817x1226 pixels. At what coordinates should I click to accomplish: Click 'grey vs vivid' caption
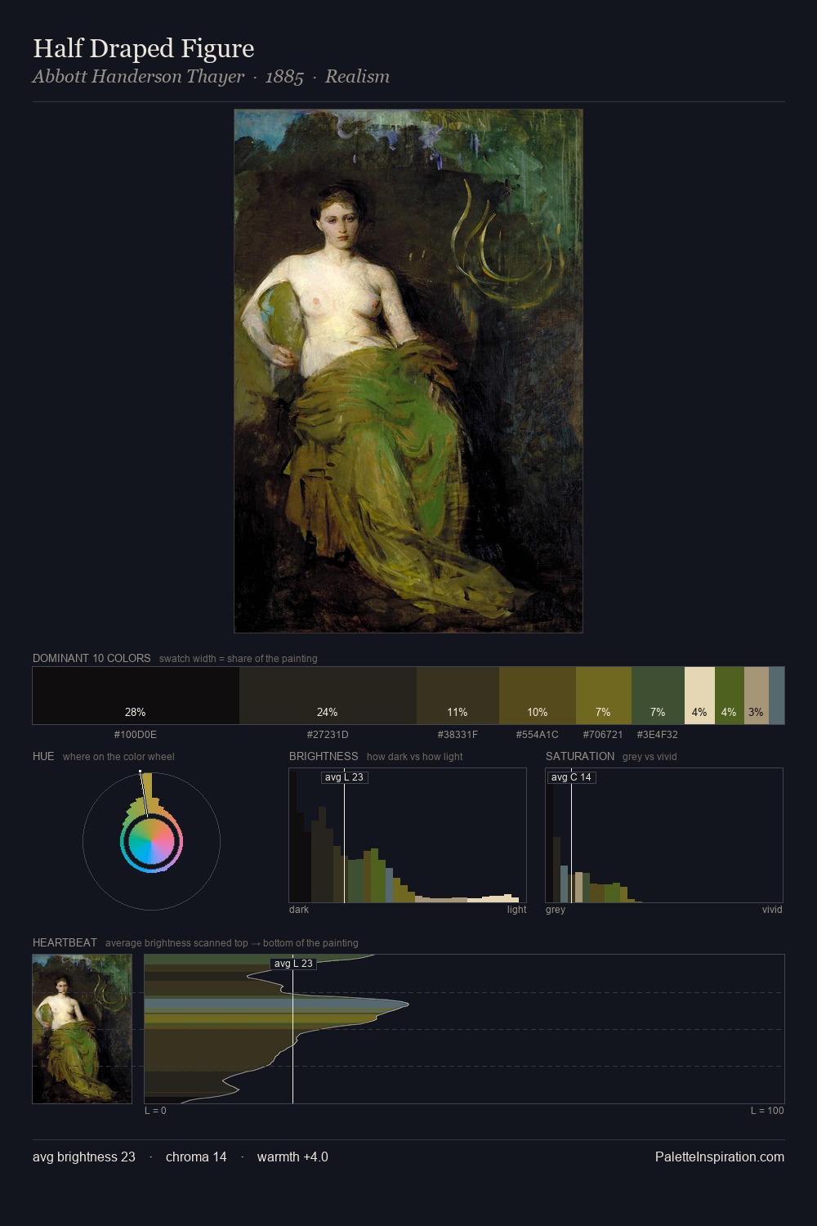pyautogui.click(x=650, y=757)
